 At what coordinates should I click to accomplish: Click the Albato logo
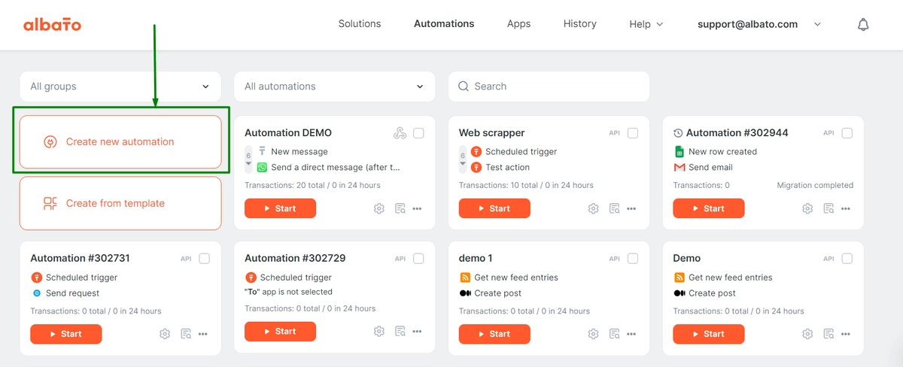(x=52, y=25)
